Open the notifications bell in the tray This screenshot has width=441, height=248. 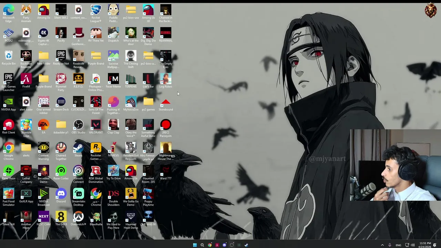point(434,245)
